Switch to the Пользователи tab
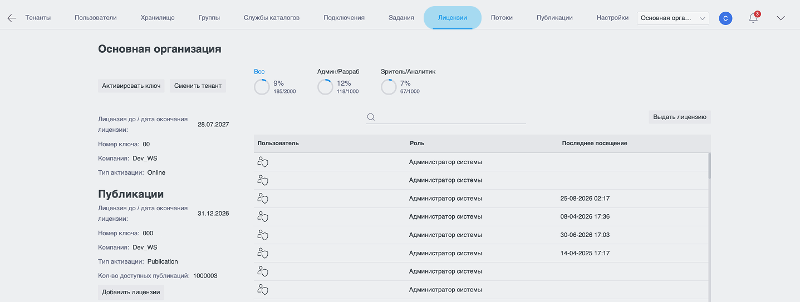The width and height of the screenshot is (800, 302). click(96, 18)
